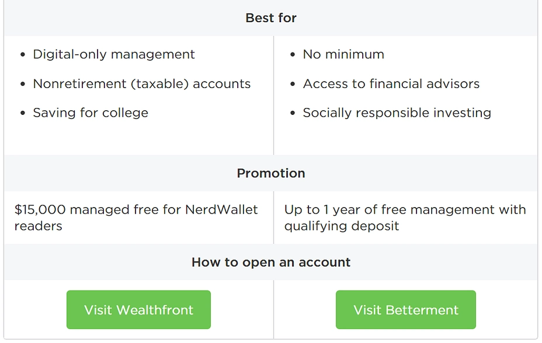Select the Promotion section header
Viewport: 542px width, 343px height.
click(x=271, y=173)
